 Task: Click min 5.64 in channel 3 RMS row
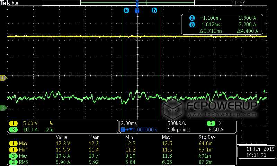(x=131, y=162)
